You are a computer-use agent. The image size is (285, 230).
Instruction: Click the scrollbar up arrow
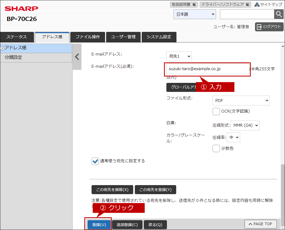click(283, 46)
